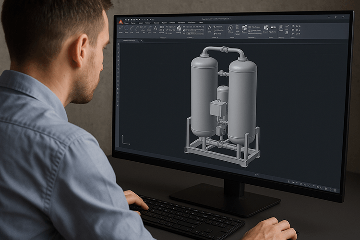Select the large text 'A' tool in ribbon
The height and width of the screenshot is (240, 360).
coord(155,28)
